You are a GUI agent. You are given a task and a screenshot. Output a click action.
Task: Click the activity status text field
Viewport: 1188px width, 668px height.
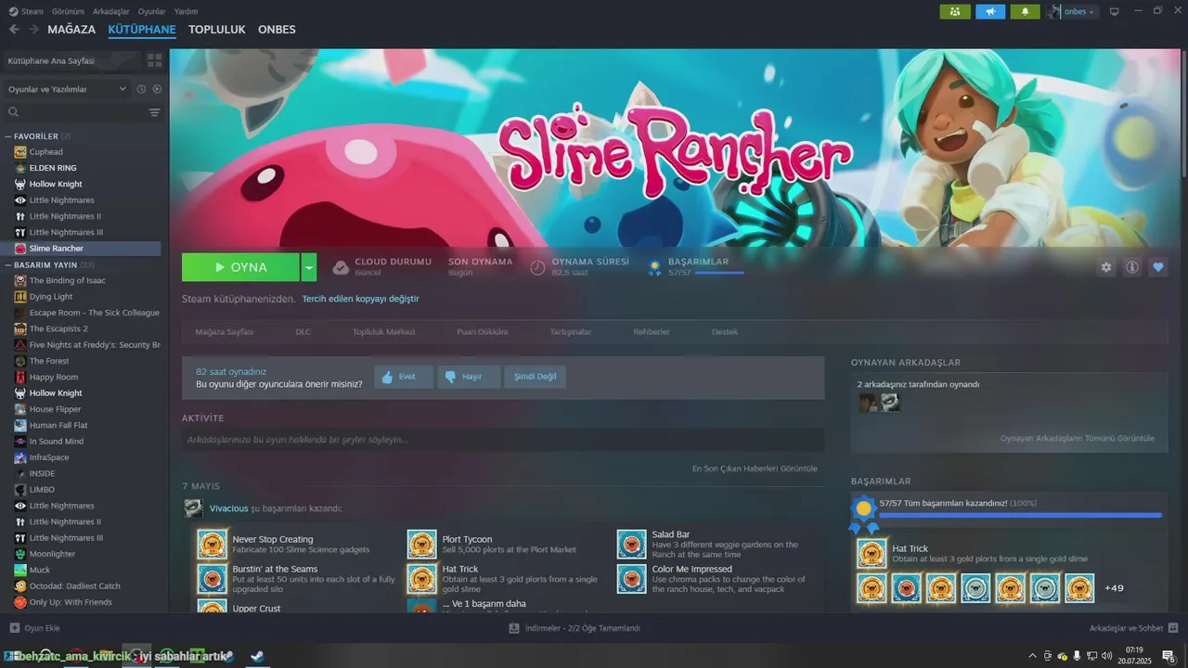(503, 440)
